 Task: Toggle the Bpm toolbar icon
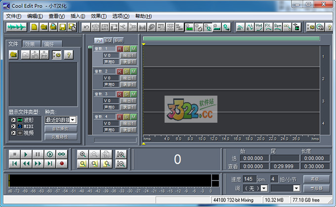click(278, 28)
